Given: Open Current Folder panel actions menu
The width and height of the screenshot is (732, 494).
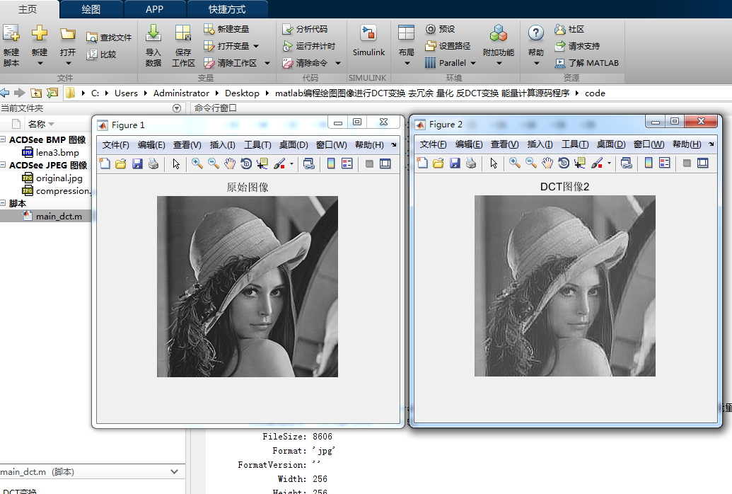Looking at the screenshot, I should pos(177,108).
